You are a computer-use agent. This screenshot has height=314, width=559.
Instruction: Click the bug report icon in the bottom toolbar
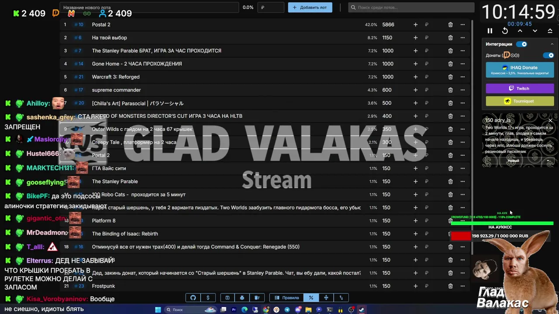[x=242, y=298]
